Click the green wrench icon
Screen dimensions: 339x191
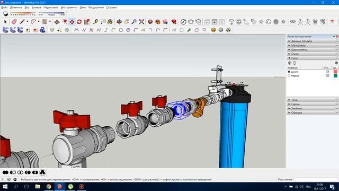[189, 30]
